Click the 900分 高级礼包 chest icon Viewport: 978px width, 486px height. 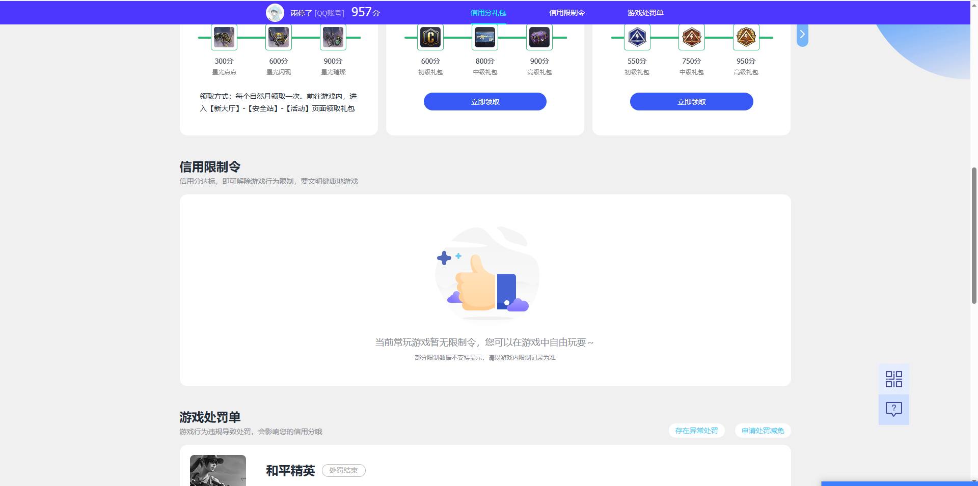coord(539,37)
